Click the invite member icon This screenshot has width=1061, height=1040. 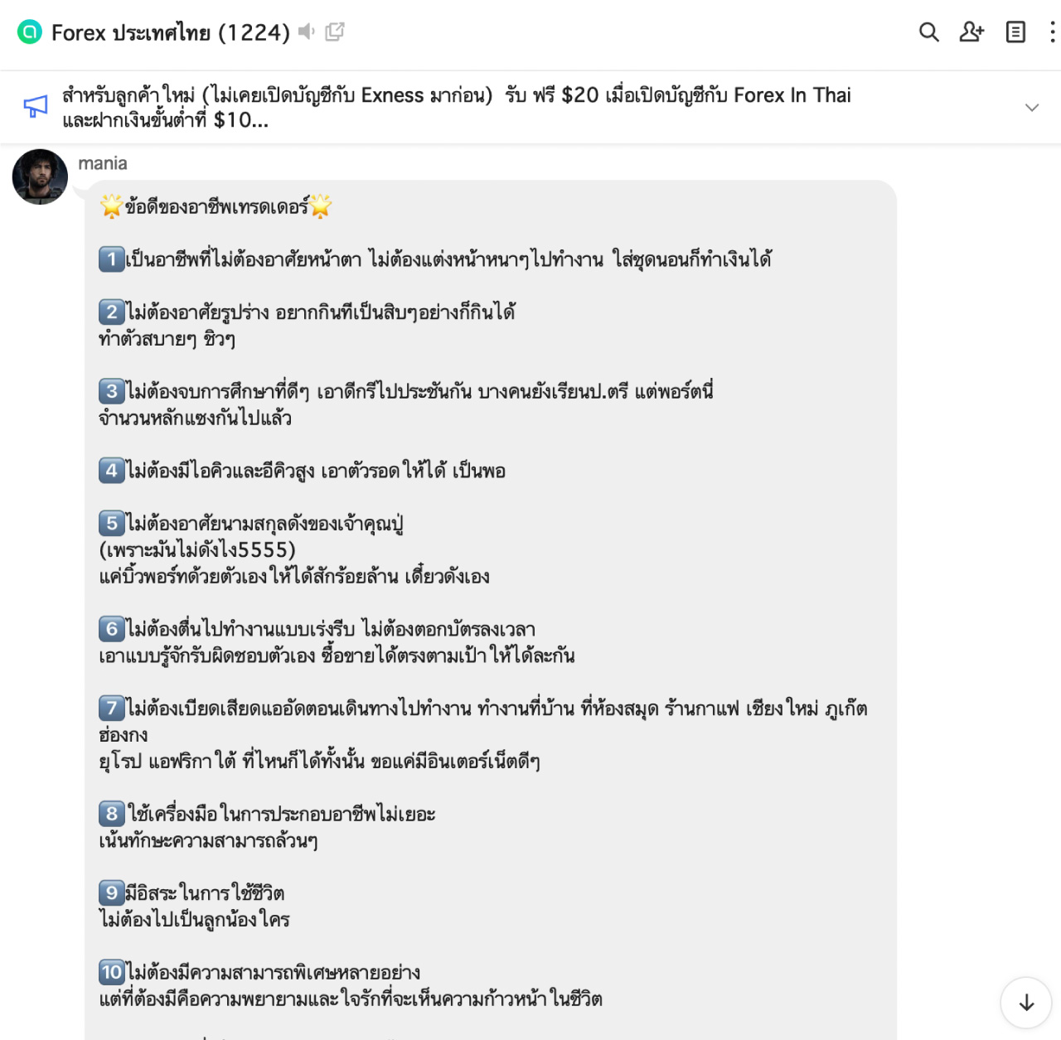coord(971,32)
